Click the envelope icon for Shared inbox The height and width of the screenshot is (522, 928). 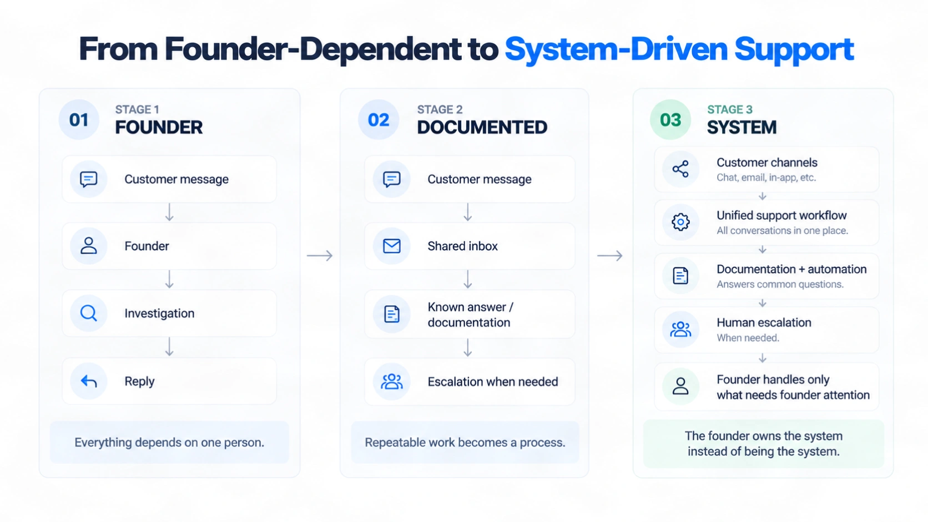(392, 246)
